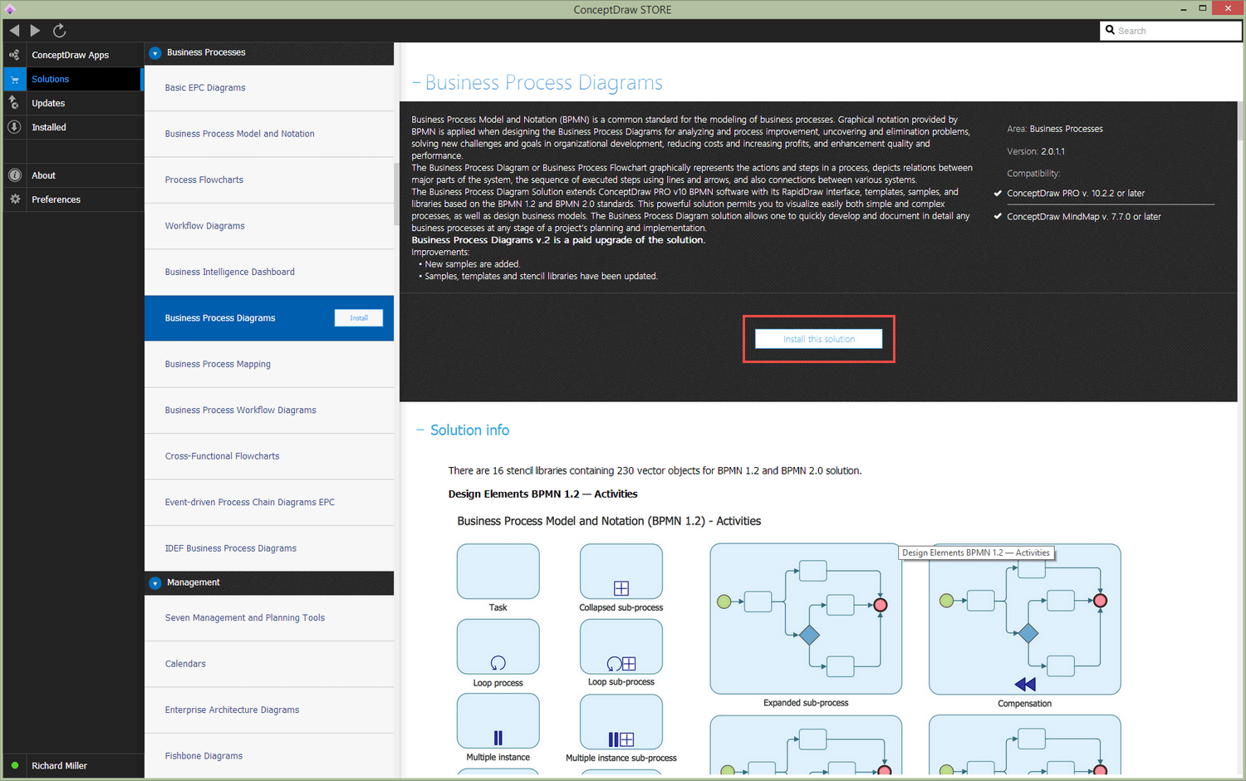Select Seven Management and Planning Tools
The height and width of the screenshot is (781, 1246).
click(269, 618)
